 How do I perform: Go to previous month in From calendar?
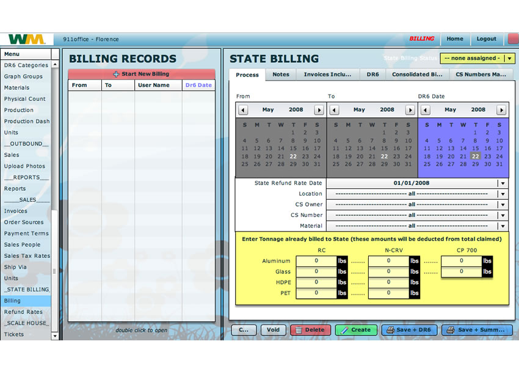point(243,110)
